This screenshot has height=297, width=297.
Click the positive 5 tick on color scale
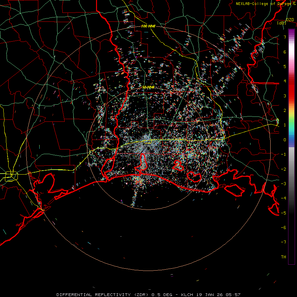285,66
